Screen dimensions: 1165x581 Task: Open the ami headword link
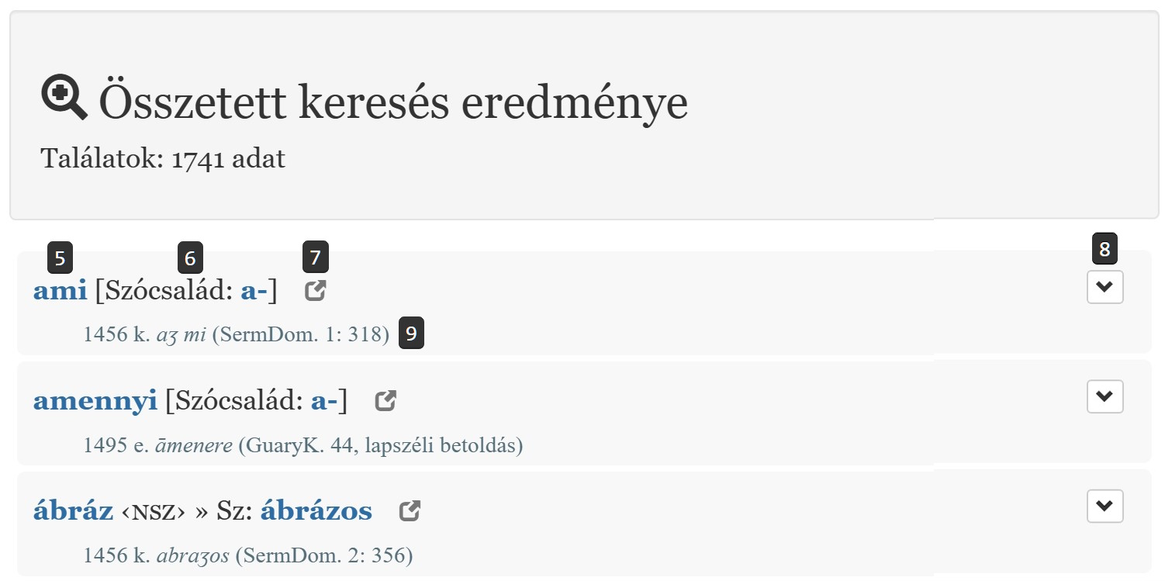pos(60,291)
